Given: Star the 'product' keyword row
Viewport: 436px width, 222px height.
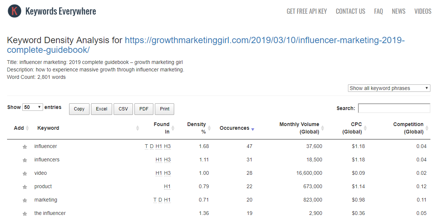Looking at the screenshot, I should [25, 187].
